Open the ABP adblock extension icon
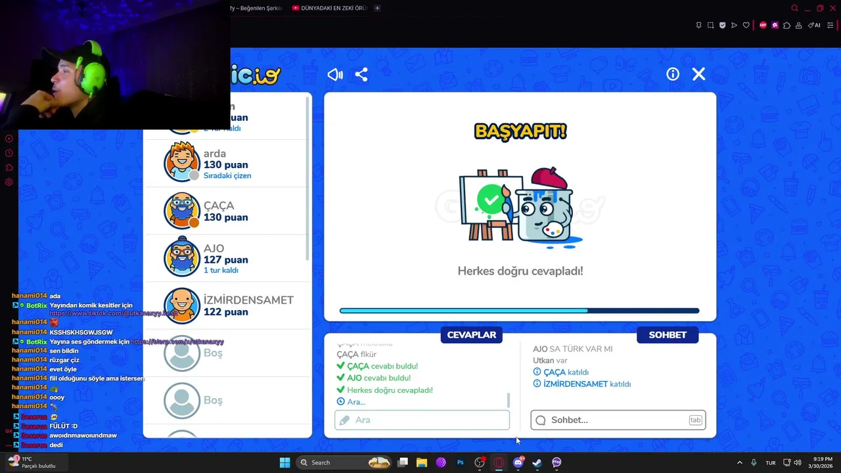The width and height of the screenshot is (841, 473). point(763,25)
